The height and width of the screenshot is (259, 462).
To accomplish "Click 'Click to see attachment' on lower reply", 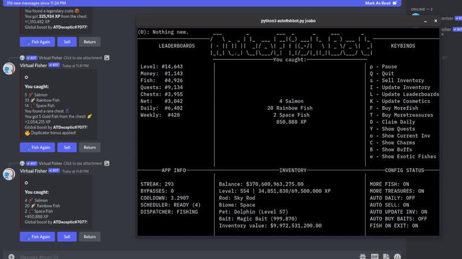I will pyautogui.click(x=83, y=163).
